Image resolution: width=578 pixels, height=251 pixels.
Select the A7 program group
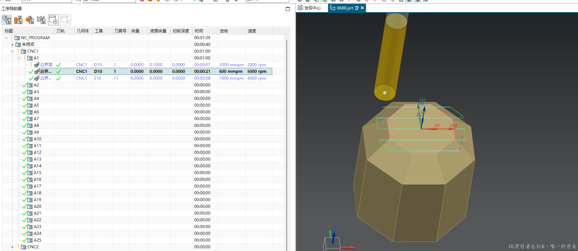point(36,119)
